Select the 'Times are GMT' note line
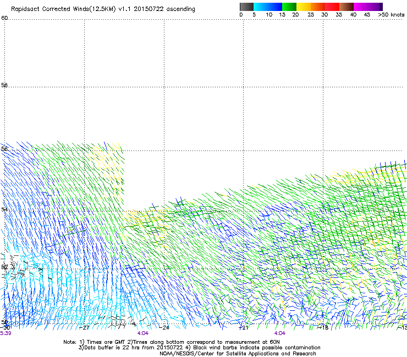Image resolution: width=407 pixels, height=357 pixels. pyautogui.click(x=172, y=342)
